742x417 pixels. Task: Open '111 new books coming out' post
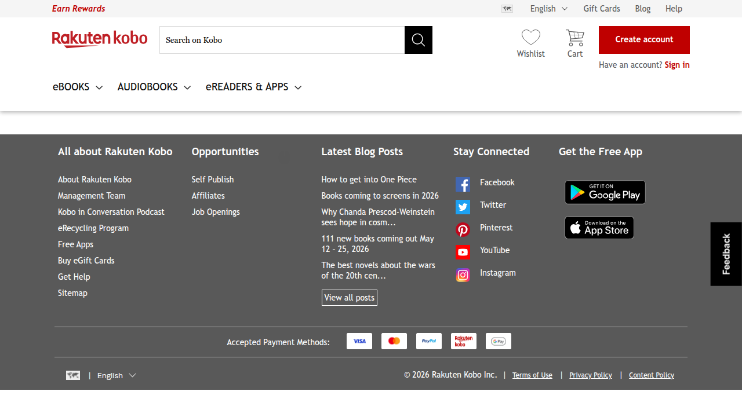(x=378, y=244)
